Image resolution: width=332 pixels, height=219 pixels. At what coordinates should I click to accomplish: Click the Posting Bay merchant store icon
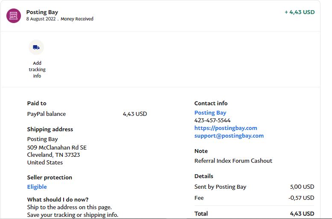14,16
